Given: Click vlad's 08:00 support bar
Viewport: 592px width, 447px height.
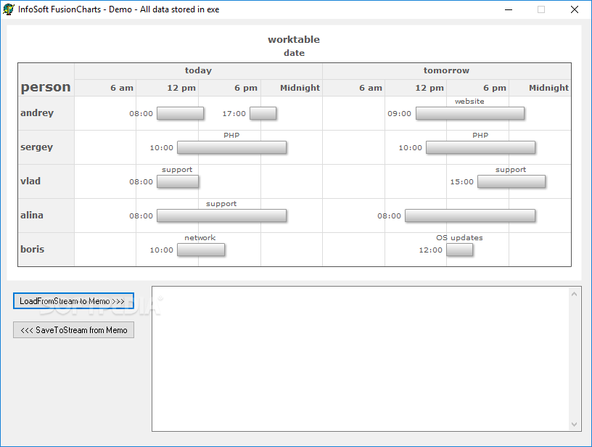Looking at the screenshot, I should pyautogui.click(x=178, y=181).
